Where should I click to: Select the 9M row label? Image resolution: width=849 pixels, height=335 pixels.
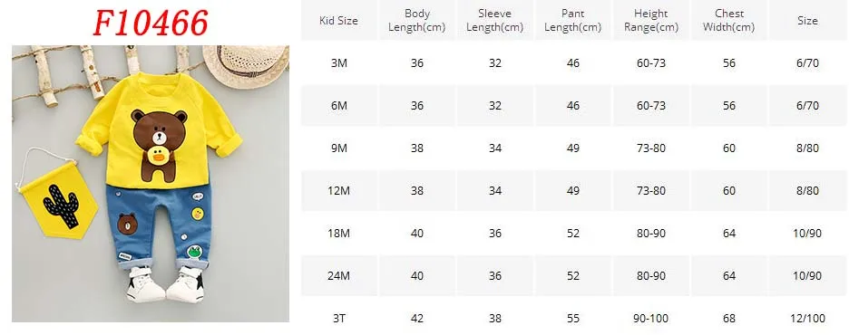[339, 148]
